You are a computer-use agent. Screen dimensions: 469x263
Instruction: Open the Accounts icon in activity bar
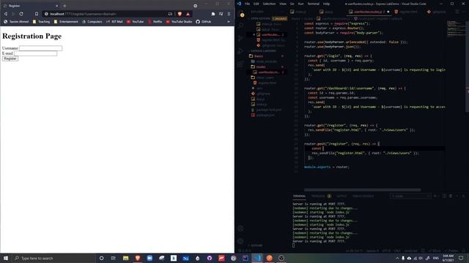coord(241,229)
